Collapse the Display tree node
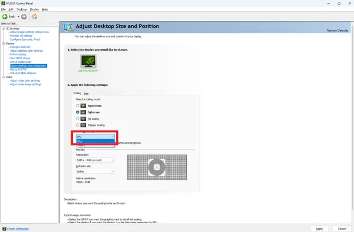The width and height of the screenshot is (354, 232). [4, 43]
